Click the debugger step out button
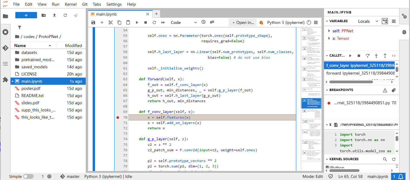 point(385,56)
